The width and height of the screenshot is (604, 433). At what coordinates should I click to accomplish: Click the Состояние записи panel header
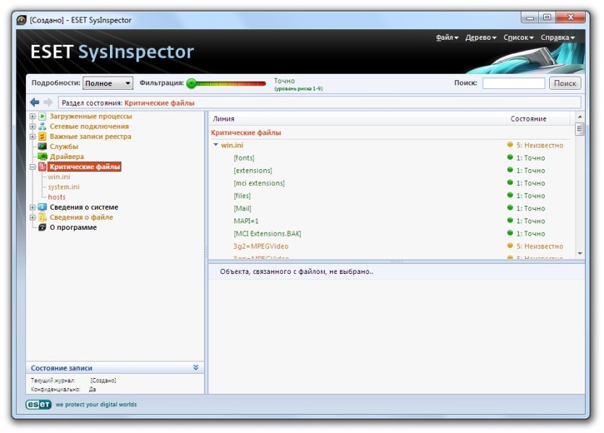coord(115,367)
